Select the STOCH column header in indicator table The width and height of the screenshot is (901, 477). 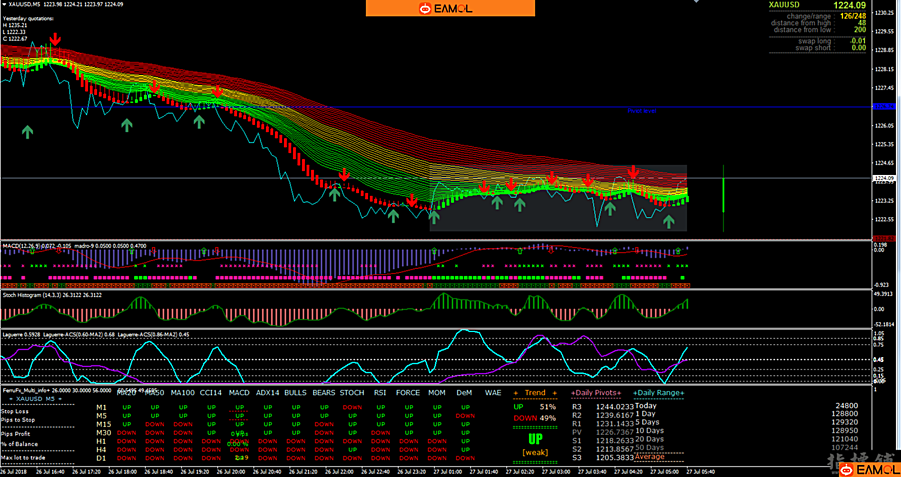352,393
